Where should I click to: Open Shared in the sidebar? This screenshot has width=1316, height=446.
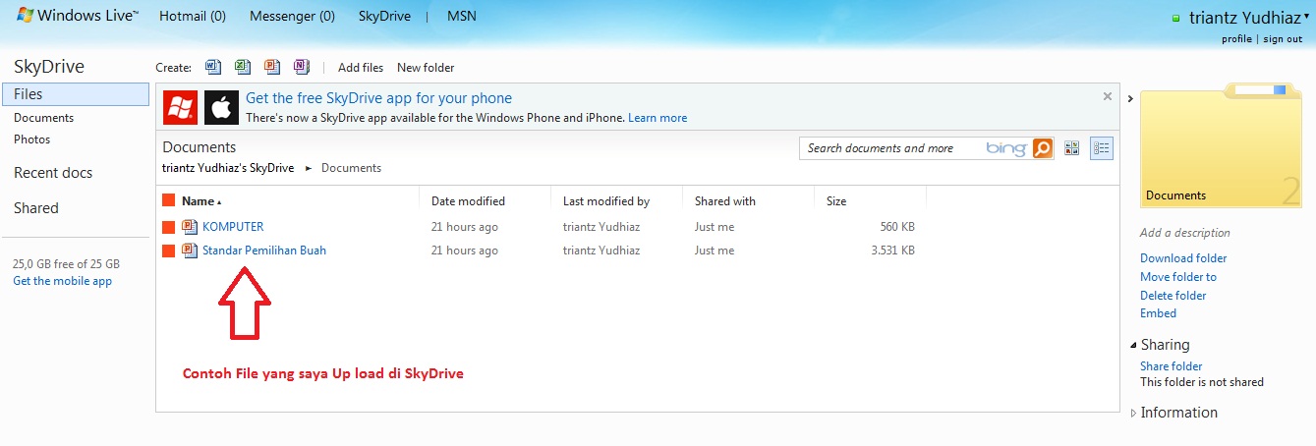pyautogui.click(x=36, y=208)
